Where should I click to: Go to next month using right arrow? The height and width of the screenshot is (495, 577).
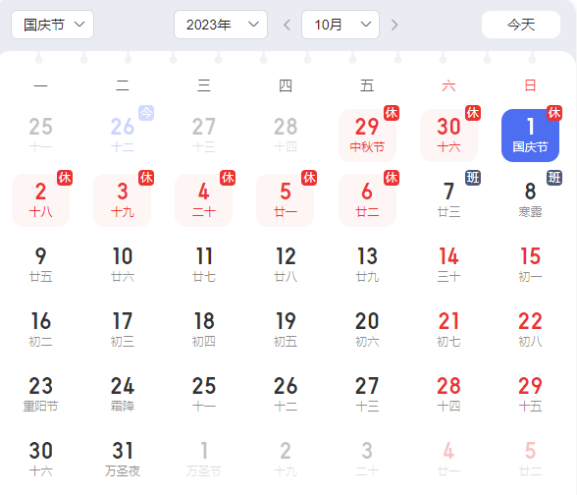[x=394, y=26]
